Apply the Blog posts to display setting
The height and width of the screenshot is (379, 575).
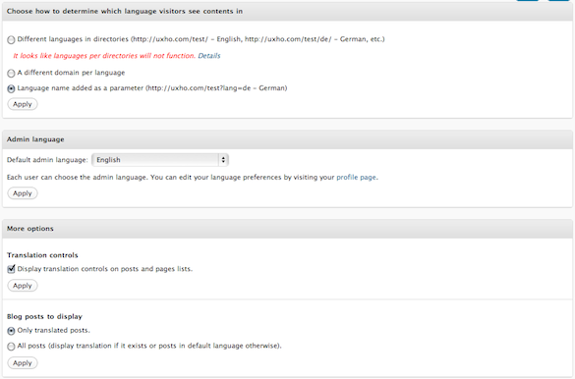tap(23, 363)
